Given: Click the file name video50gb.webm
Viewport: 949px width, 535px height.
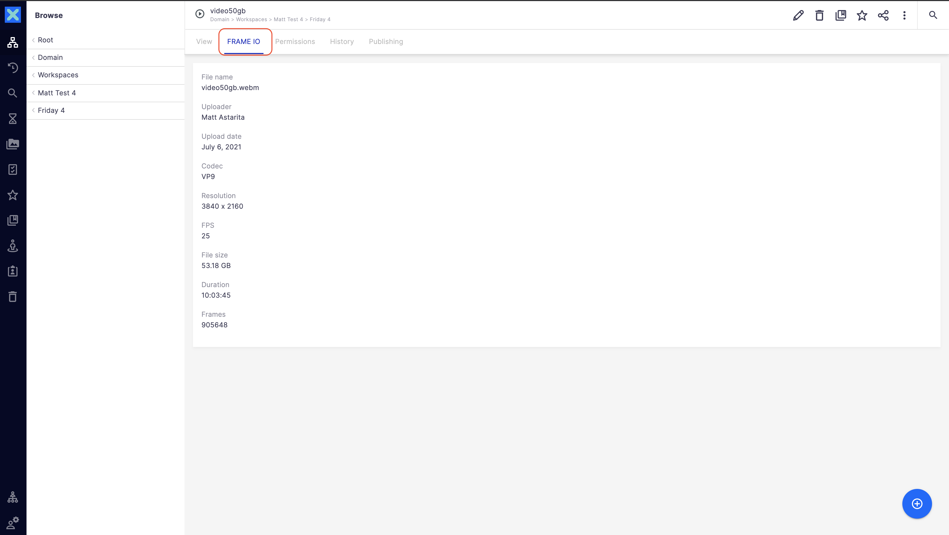Looking at the screenshot, I should click(230, 88).
